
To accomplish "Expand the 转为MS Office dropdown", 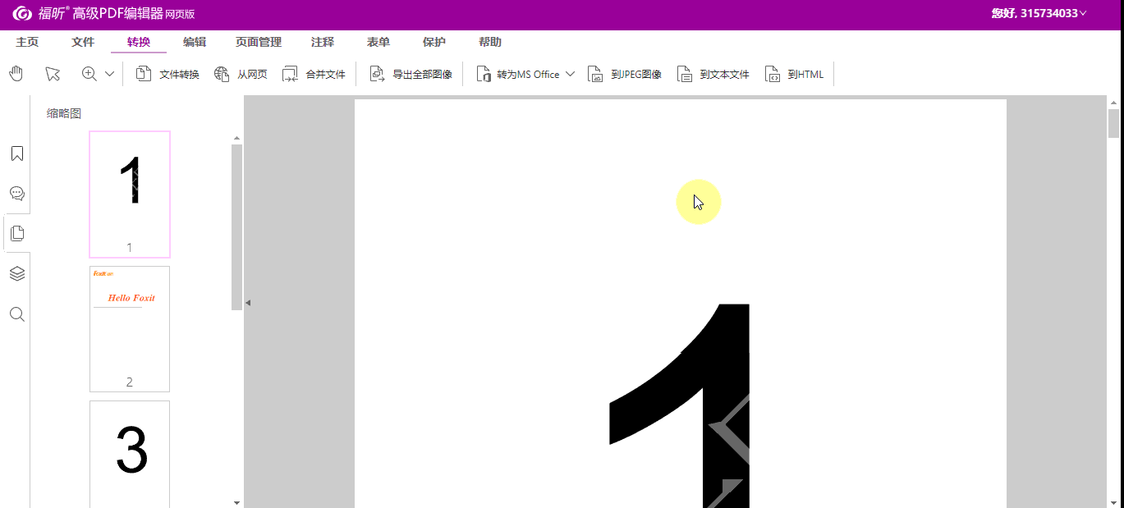I will [x=571, y=74].
